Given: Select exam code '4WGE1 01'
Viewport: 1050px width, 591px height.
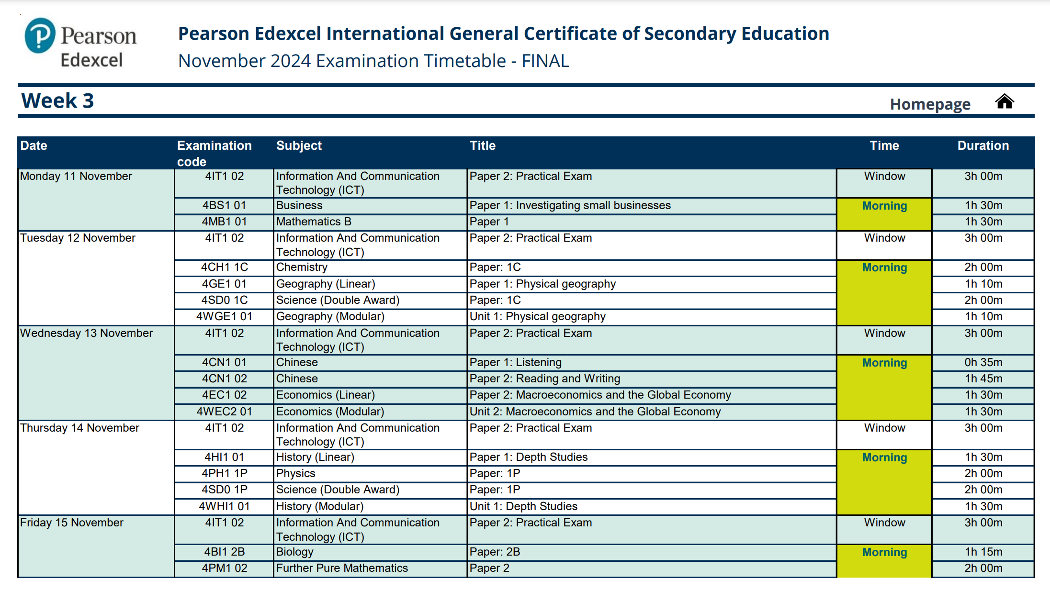Looking at the screenshot, I should [x=224, y=316].
